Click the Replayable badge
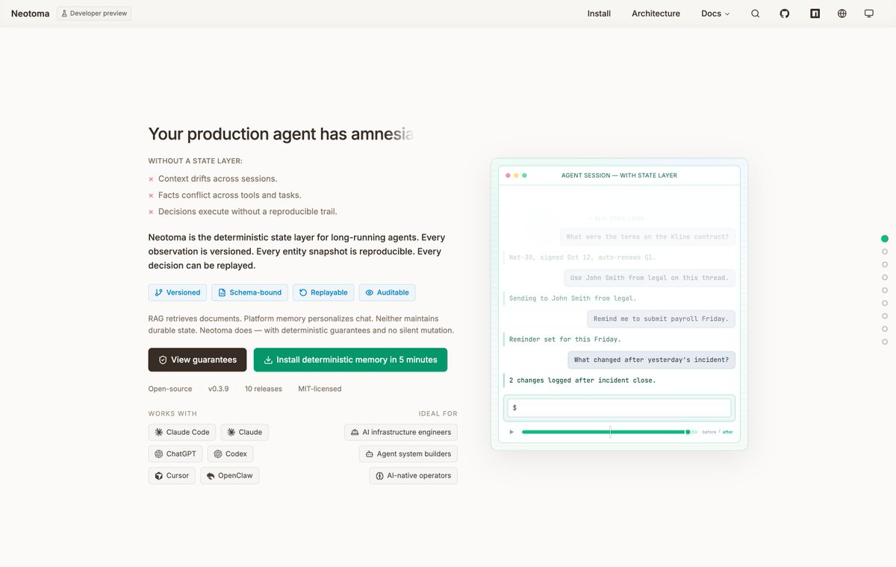The width and height of the screenshot is (896, 567). [323, 292]
